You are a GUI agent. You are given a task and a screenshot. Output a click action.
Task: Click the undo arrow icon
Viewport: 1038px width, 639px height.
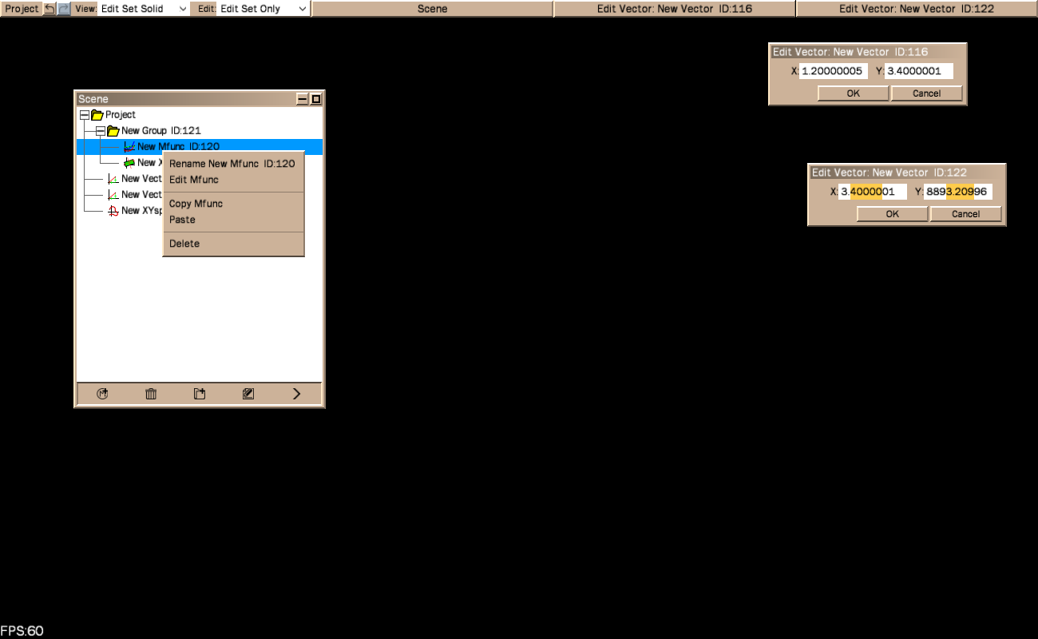tap(50, 9)
